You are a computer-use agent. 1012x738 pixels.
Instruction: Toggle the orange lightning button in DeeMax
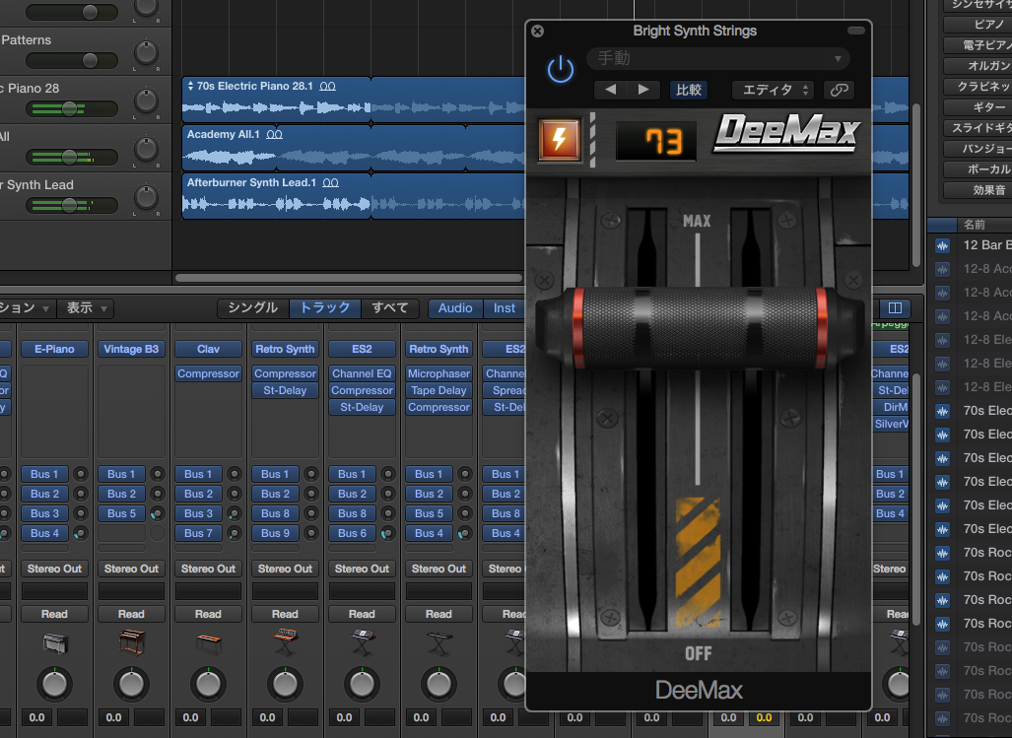[x=560, y=139]
